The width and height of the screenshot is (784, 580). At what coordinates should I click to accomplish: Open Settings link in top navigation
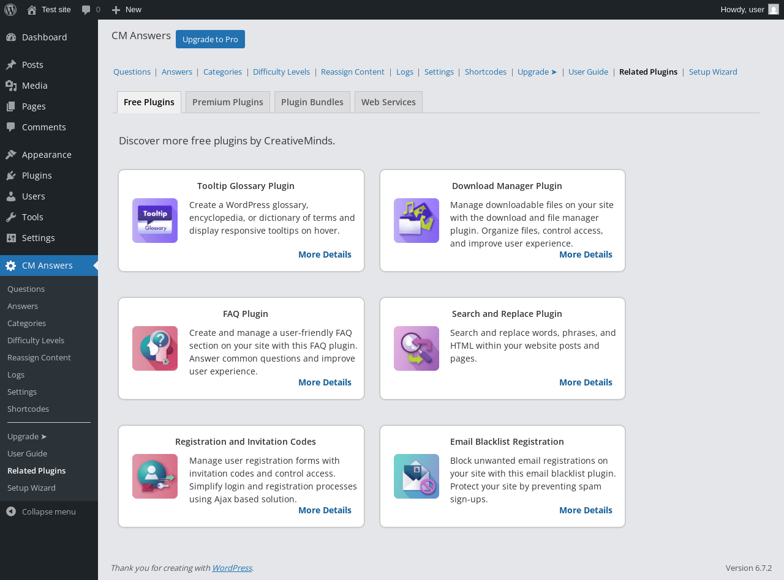[439, 72]
